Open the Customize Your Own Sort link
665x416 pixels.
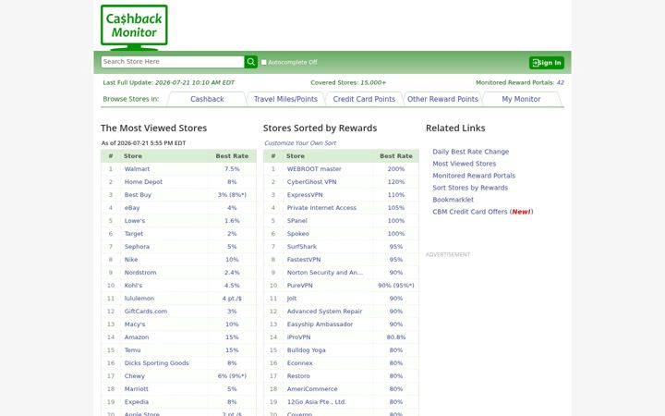coord(300,143)
